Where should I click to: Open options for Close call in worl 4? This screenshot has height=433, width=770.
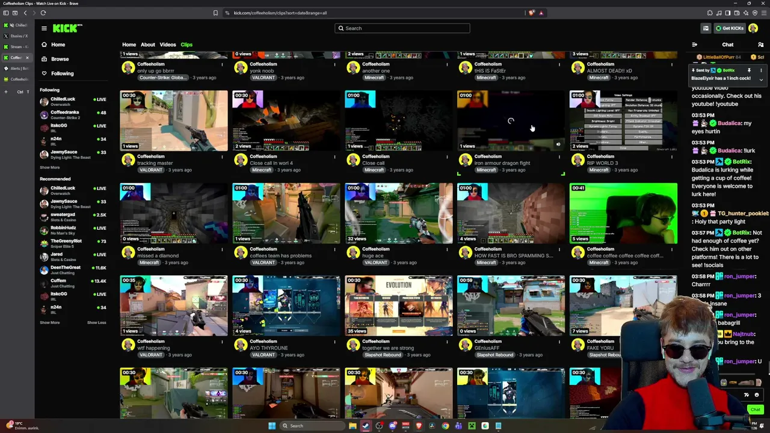click(334, 157)
